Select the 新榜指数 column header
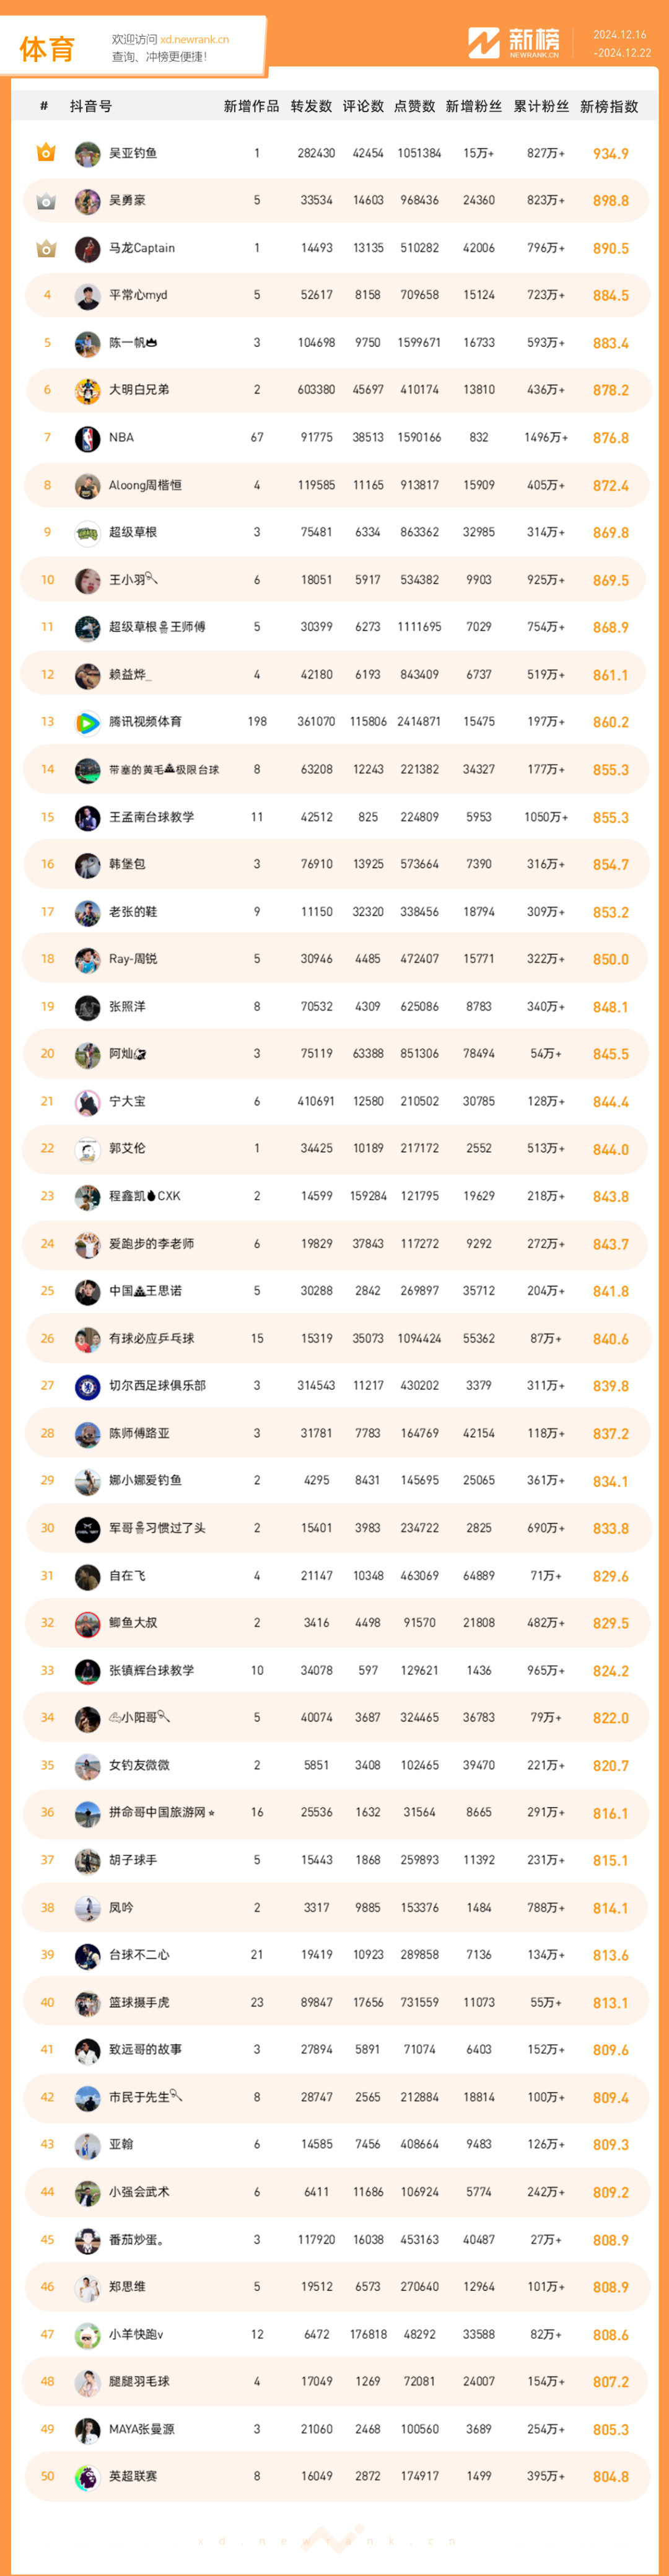 (x=609, y=106)
